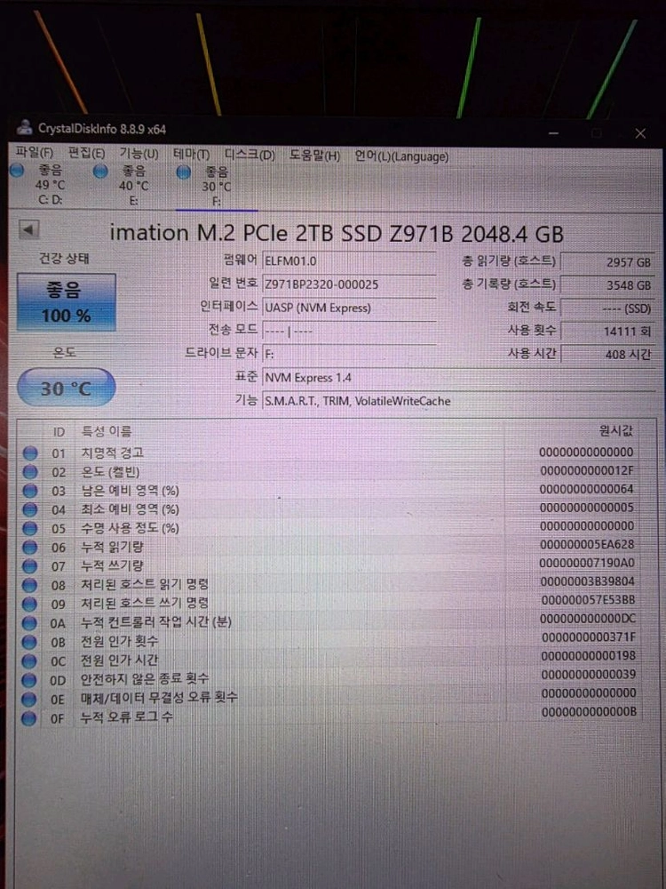Open the 디스크(D) menu
This screenshot has height=889, width=666.
tap(250, 156)
